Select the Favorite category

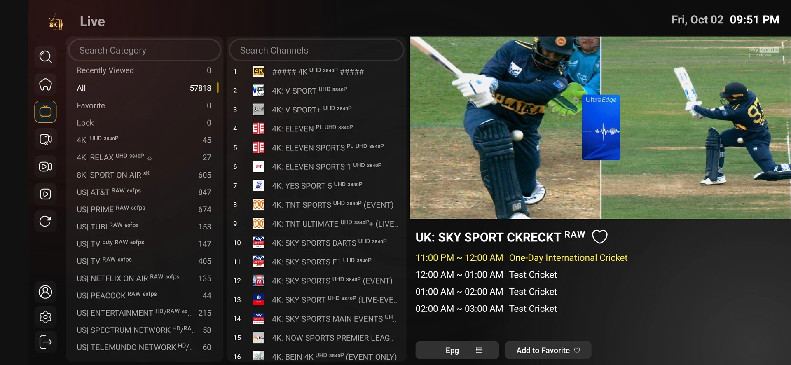[x=144, y=105]
